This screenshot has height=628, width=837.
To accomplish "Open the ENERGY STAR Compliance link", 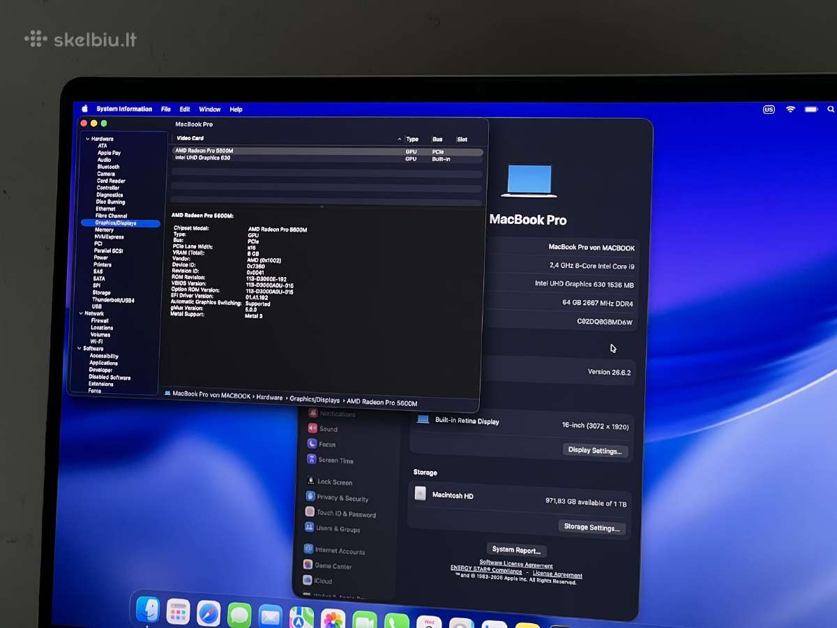I will coord(486,571).
